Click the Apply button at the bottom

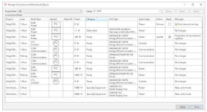(182, 107)
